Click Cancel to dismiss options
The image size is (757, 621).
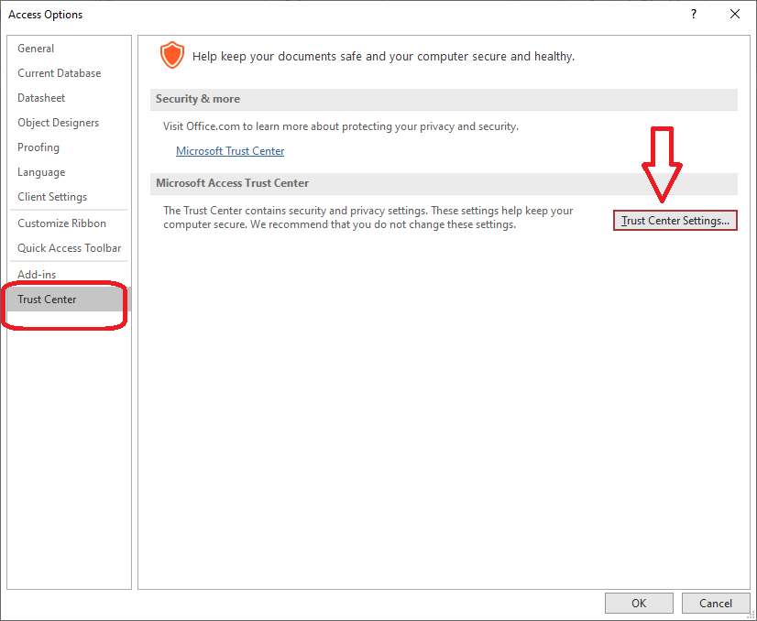tap(716, 604)
